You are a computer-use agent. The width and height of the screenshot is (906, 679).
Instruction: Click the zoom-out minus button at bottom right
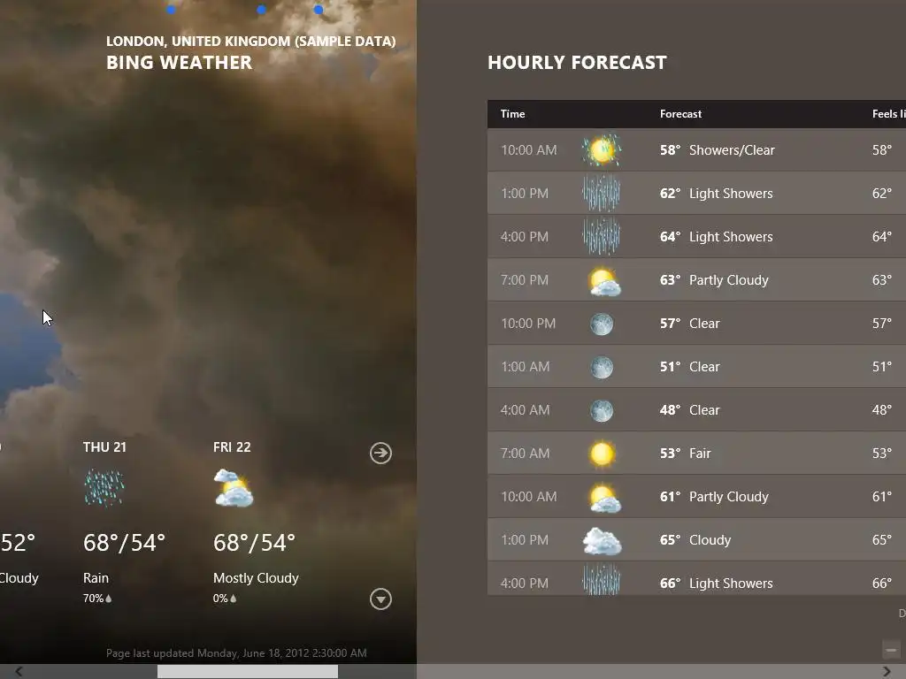pyautogui.click(x=891, y=650)
